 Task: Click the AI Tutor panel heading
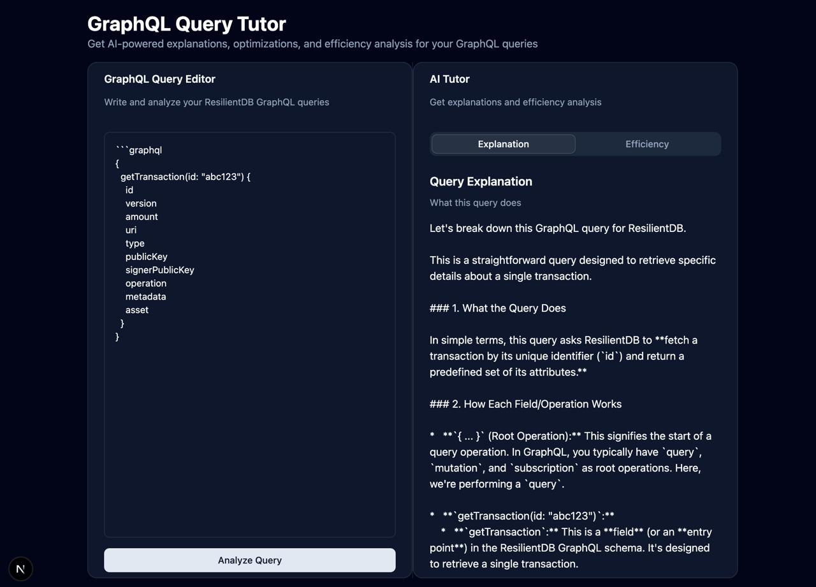point(449,79)
